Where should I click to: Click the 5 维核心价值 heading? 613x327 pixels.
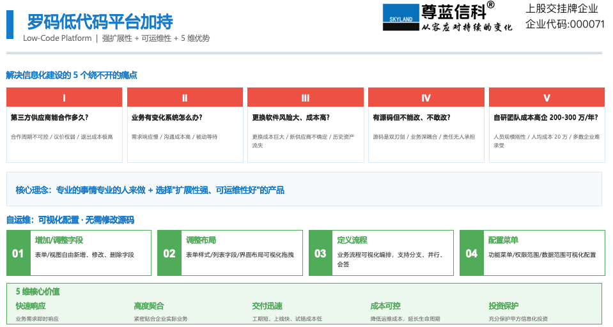click(x=38, y=291)
